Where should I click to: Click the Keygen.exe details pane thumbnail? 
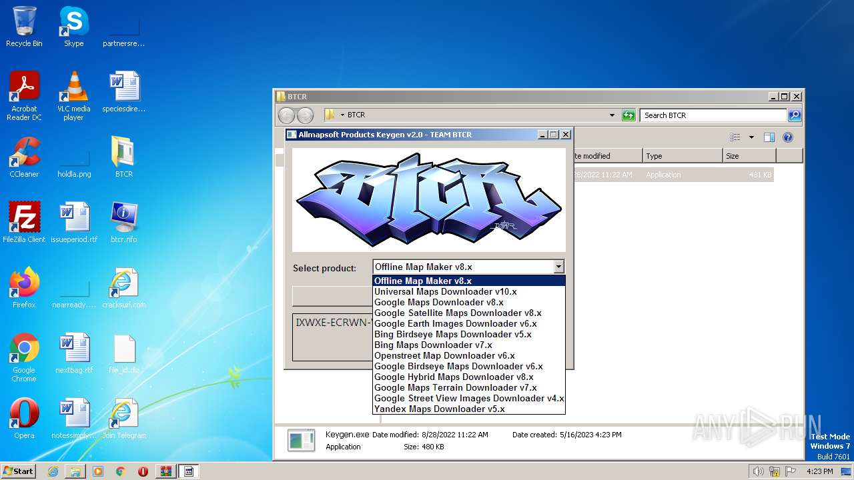click(301, 440)
